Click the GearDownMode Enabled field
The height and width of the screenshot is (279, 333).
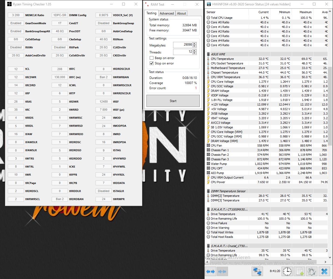click(x=16, y=23)
